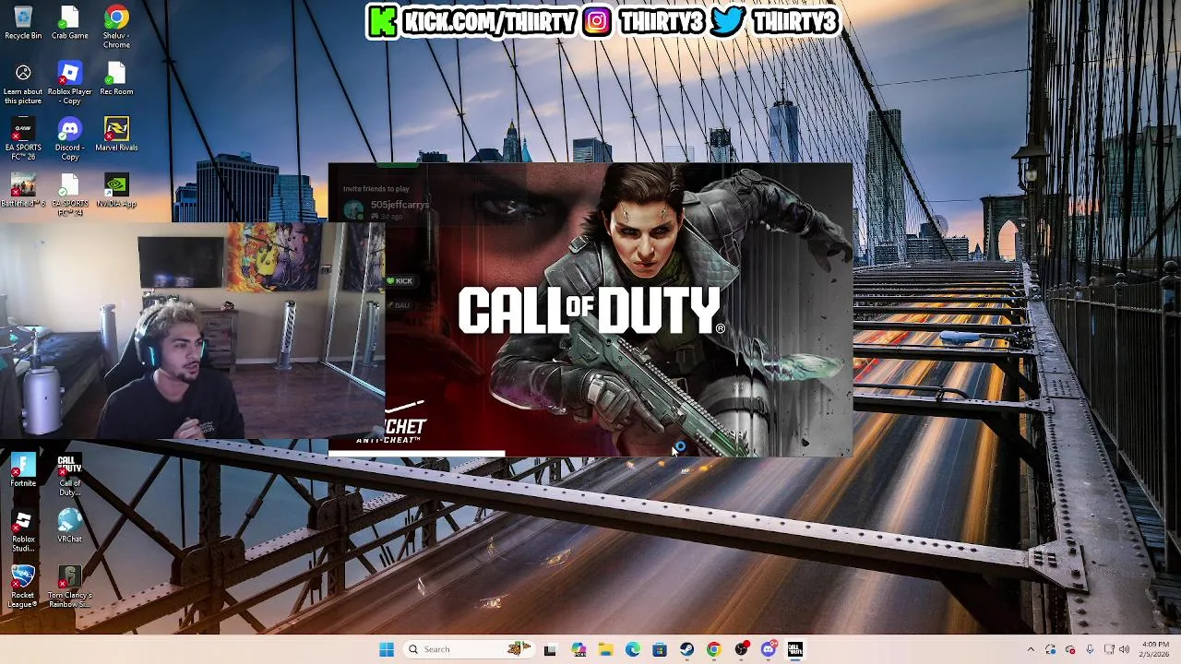Viewport: 1181px width, 664px height.
Task: Open the EA SPORTS FC 24 shortcut
Action: (70, 196)
